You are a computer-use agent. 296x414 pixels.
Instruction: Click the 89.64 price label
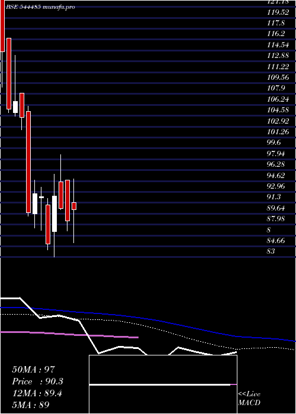(x=276, y=208)
